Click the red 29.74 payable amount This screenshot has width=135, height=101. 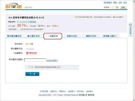tap(21, 26)
